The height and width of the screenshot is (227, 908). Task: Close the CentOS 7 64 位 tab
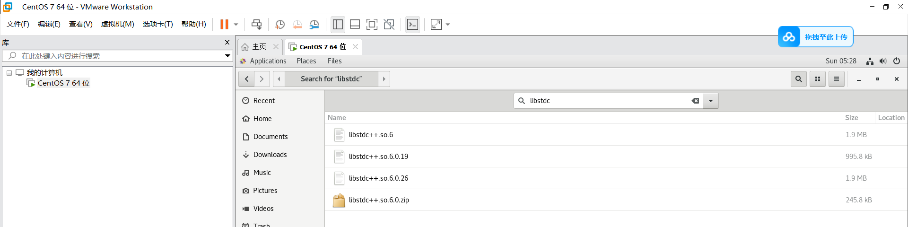pyautogui.click(x=355, y=47)
